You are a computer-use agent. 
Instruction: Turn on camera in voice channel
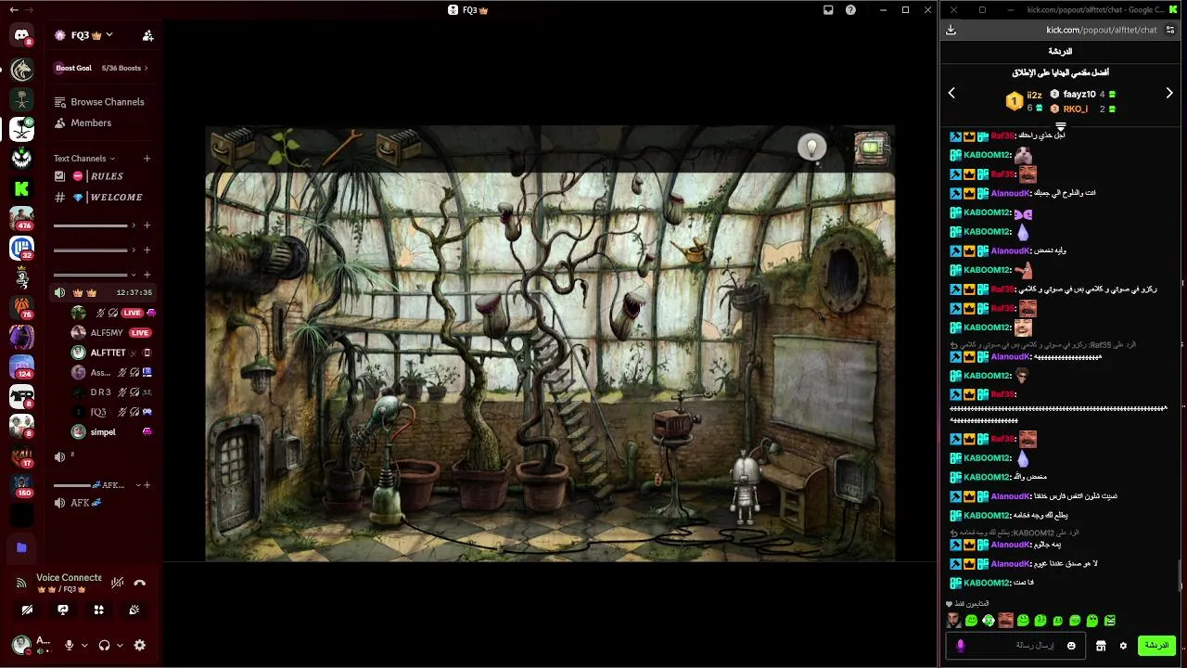pyautogui.click(x=27, y=610)
